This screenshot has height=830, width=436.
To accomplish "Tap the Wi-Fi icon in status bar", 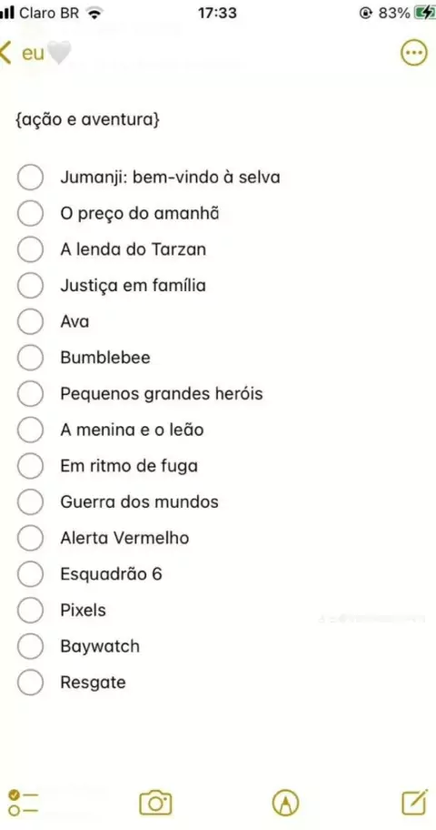I will click(x=94, y=14).
